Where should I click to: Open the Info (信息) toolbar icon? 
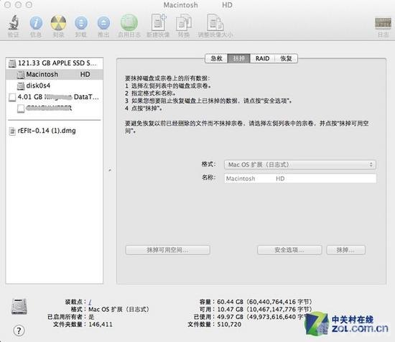point(36,23)
